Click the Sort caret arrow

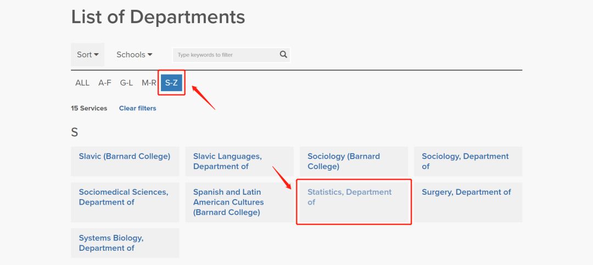tap(96, 55)
